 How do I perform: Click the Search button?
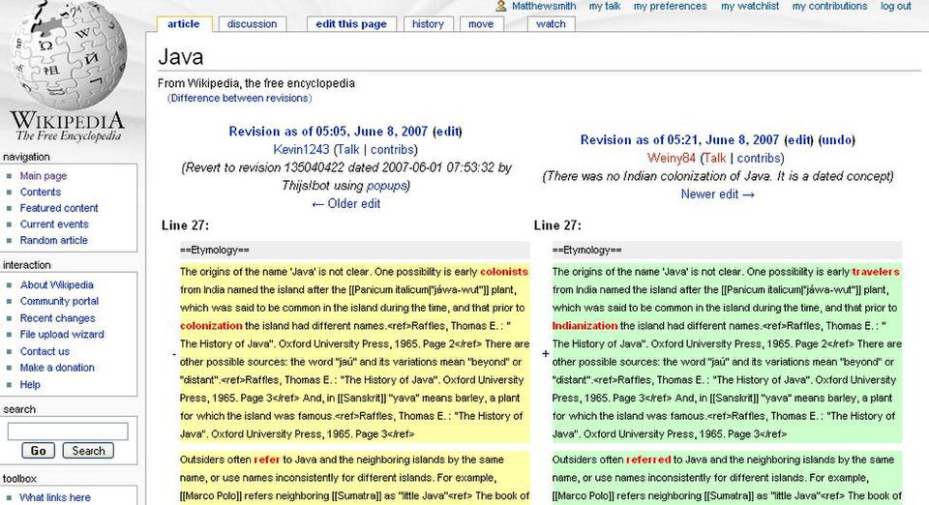click(x=88, y=451)
